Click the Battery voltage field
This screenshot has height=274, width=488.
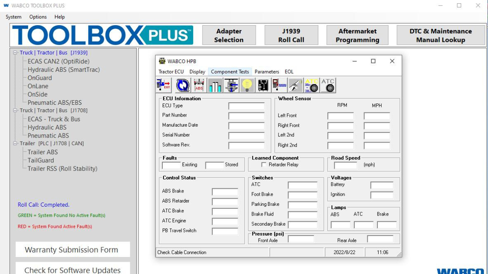tap(382, 185)
